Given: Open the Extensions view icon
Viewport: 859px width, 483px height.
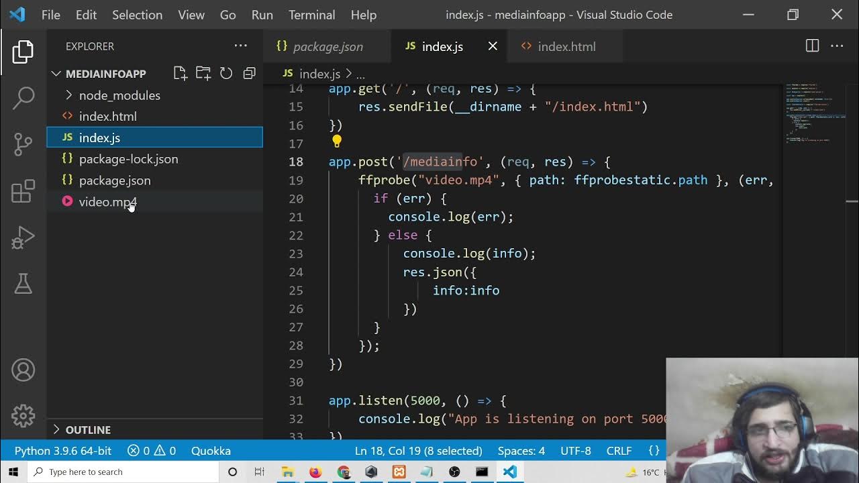Looking at the screenshot, I should coord(23,191).
